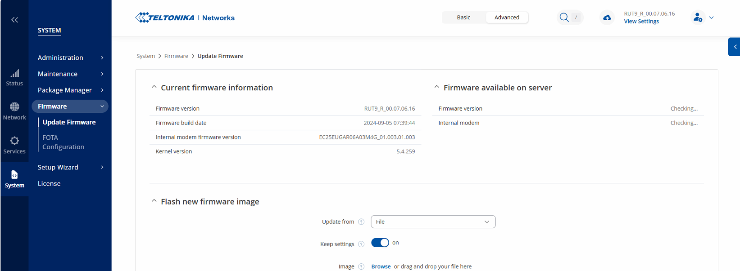Collapse Flash new firmware image section
Image resolution: width=740 pixels, height=271 pixels.
[154, 201]
